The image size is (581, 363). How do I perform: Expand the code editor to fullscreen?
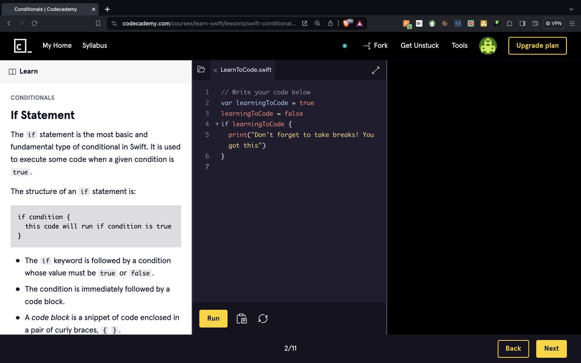coord(376,70)
